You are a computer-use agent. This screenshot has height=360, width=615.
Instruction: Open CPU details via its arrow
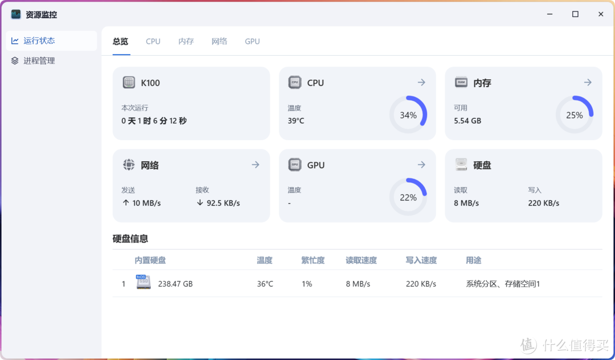point(421,82)
